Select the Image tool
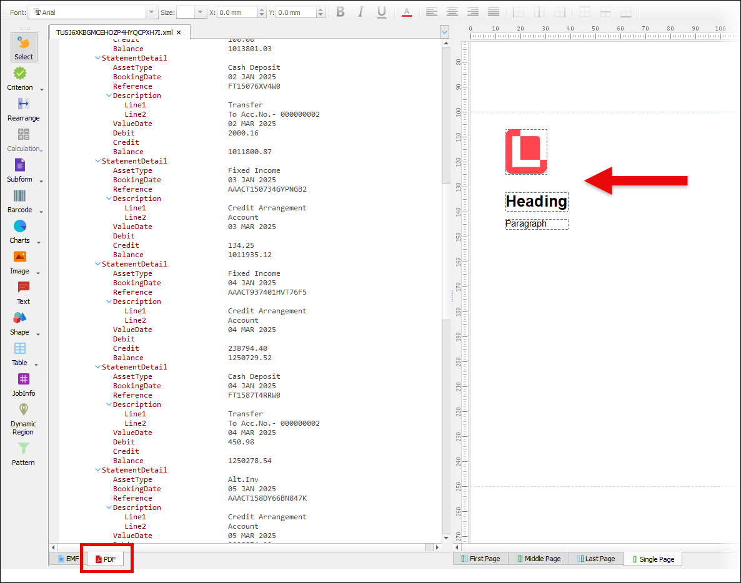 pos(20,263)
